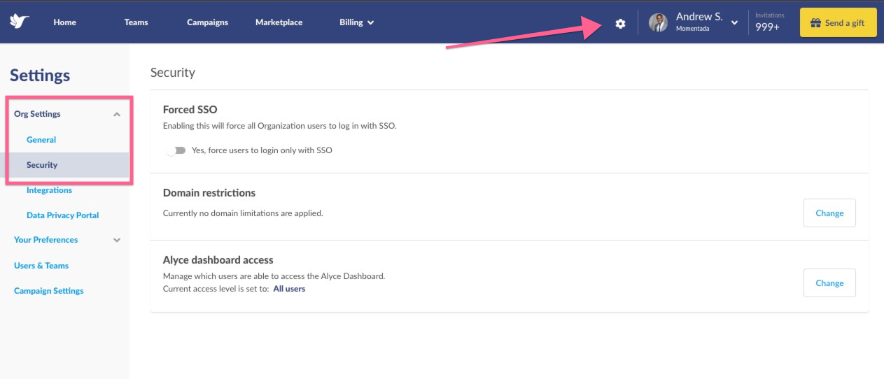Open Data Privacy Portal settings
Image resolution: width=884 pixels, height=379 pixels.
pyautogui.click(x=63, y=215)
